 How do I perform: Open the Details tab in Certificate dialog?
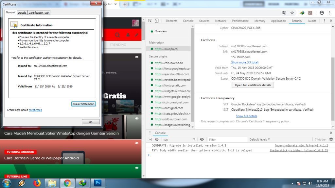coord(22,13)
